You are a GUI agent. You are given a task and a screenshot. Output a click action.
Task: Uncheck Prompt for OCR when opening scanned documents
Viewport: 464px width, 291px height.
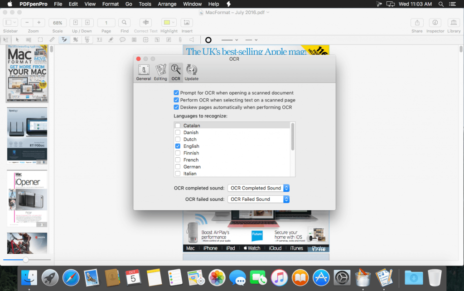(176, 92)
